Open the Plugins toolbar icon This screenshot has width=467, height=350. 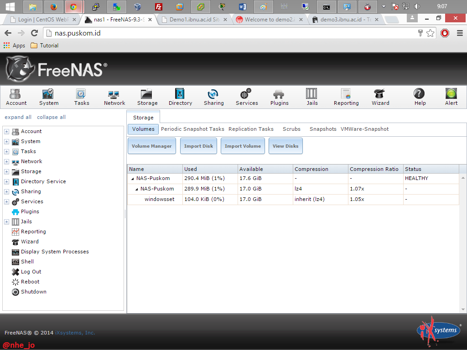click(280, 97)
